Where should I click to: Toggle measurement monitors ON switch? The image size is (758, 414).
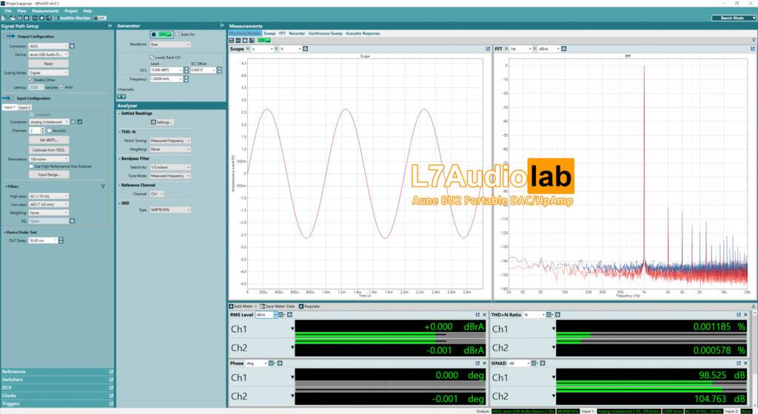click(x=264, y=41)
